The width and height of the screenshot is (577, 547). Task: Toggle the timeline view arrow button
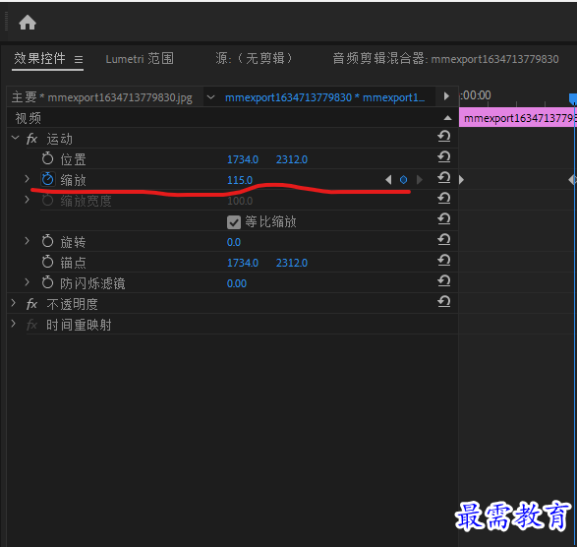click(x=446, y=96)
